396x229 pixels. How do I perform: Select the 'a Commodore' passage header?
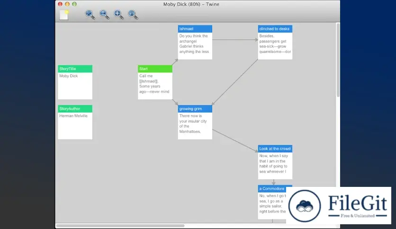point(272,189)
